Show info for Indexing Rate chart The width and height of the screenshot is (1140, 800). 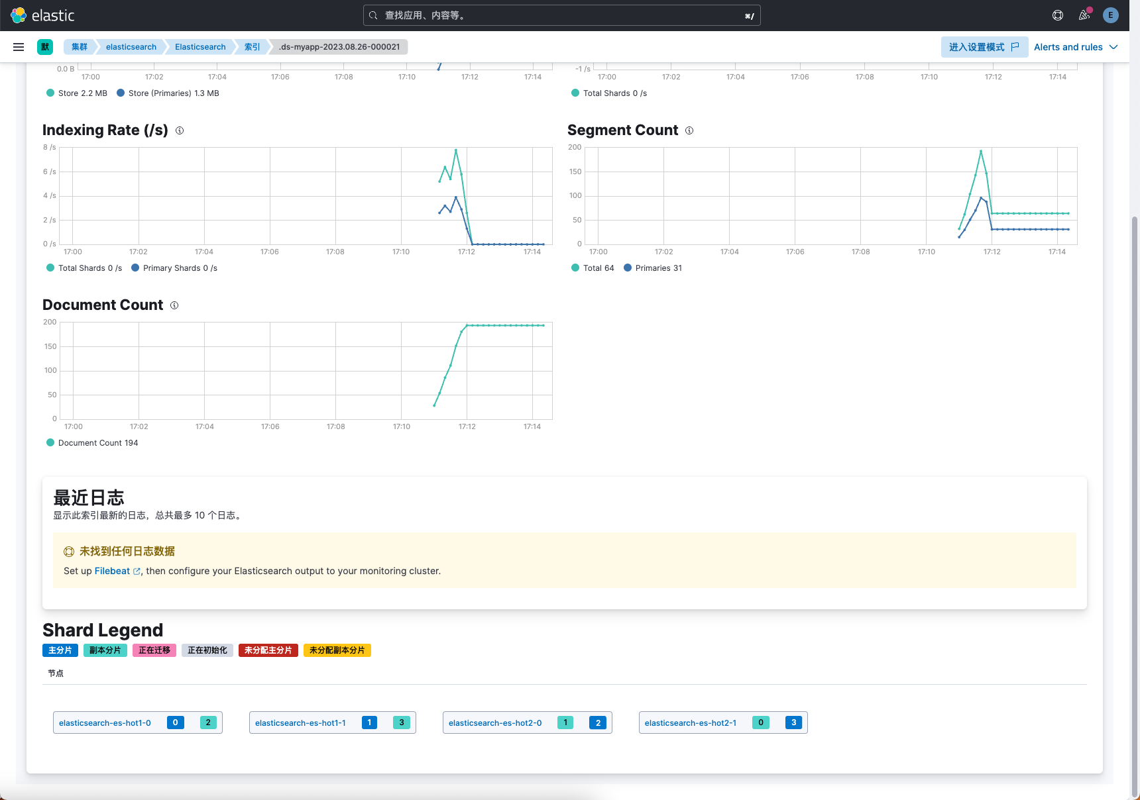[180, 130]
